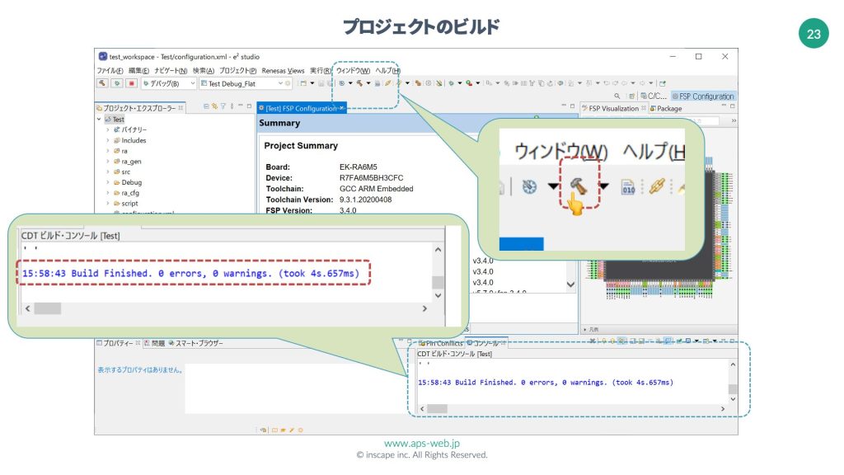The image size is (844, 475).
Task: Expand the ra_gen folder
Action: pyautogui.click(x=108, y=162)
